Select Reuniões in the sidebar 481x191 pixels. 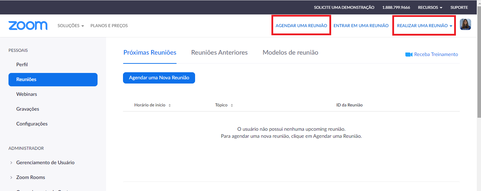click(53, 79)
